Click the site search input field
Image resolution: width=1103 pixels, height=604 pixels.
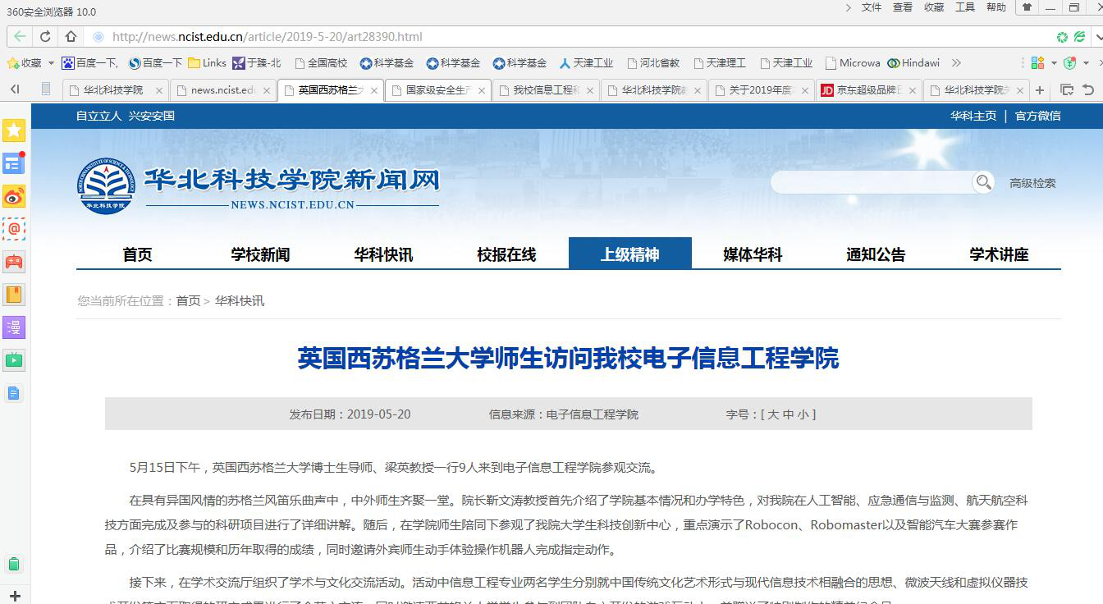point(872,182)
